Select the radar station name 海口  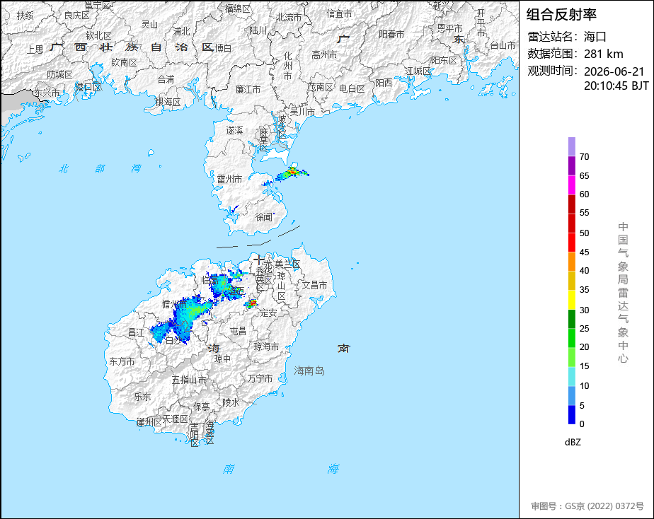click(x=595, y=37)
